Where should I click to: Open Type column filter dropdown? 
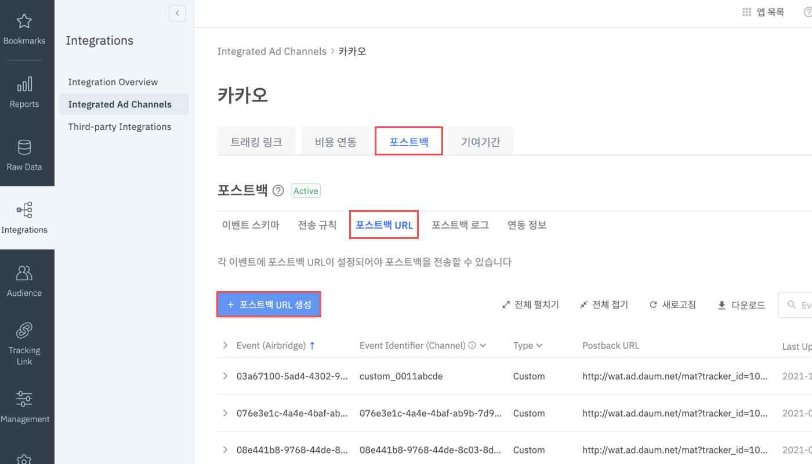click(x=539, y=345)
